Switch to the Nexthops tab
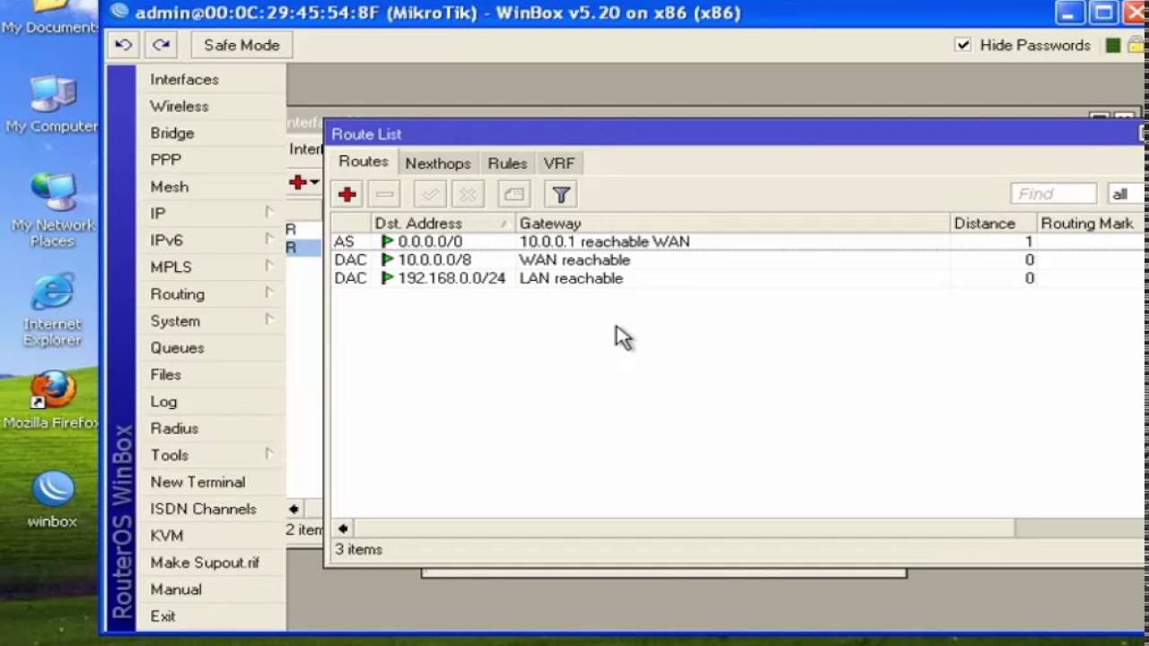 [438, 163]
